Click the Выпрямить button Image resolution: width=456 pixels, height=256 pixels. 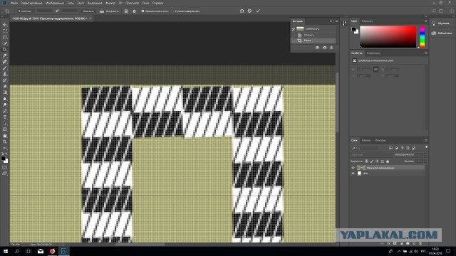113,11
